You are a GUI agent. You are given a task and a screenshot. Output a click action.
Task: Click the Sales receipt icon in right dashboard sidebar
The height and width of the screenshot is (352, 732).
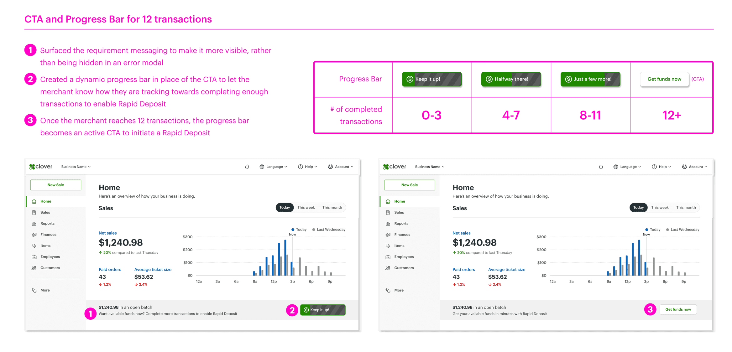388,212
